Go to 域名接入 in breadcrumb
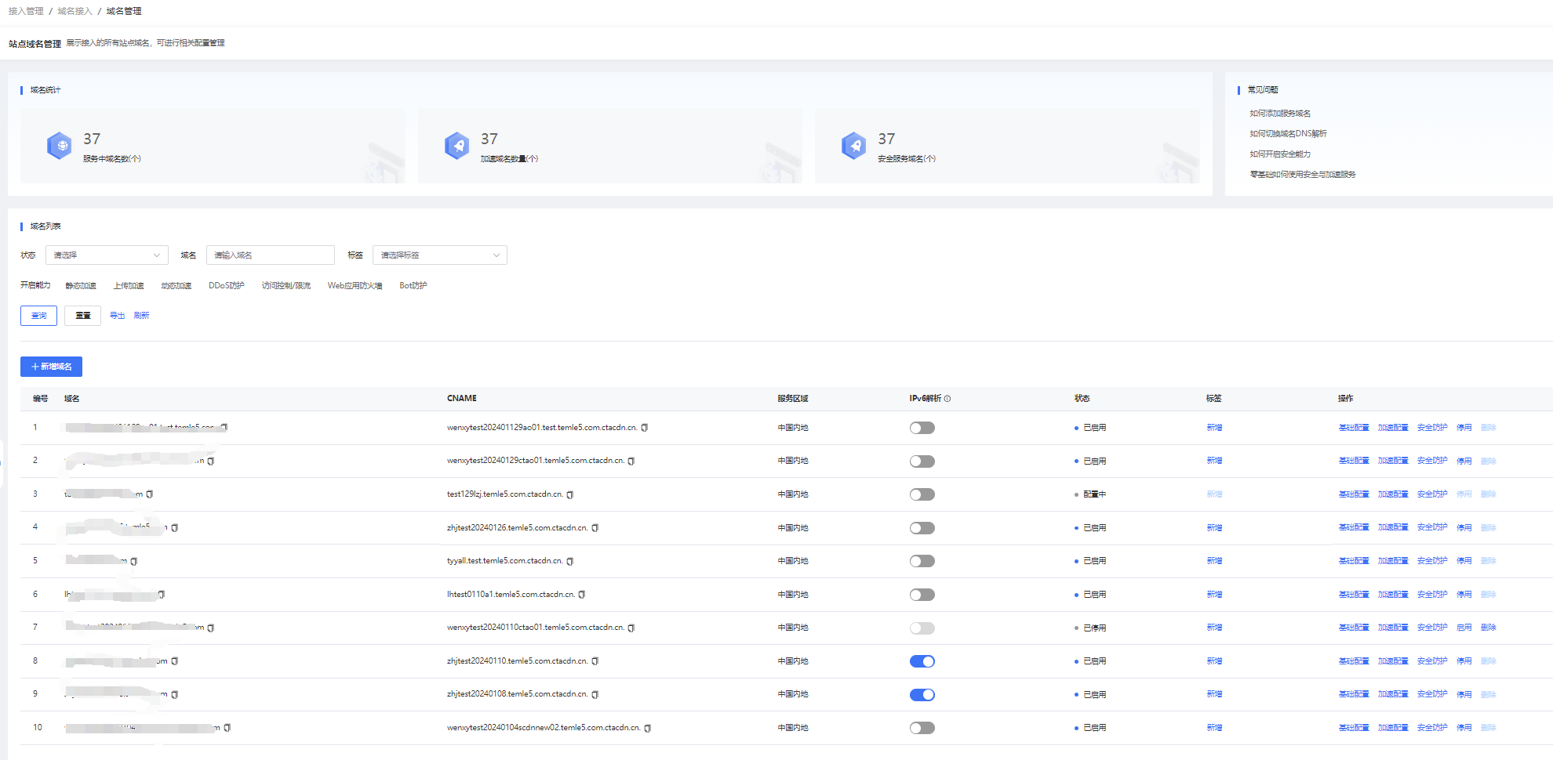This screenshot has height=760, width=1553. 75,11
